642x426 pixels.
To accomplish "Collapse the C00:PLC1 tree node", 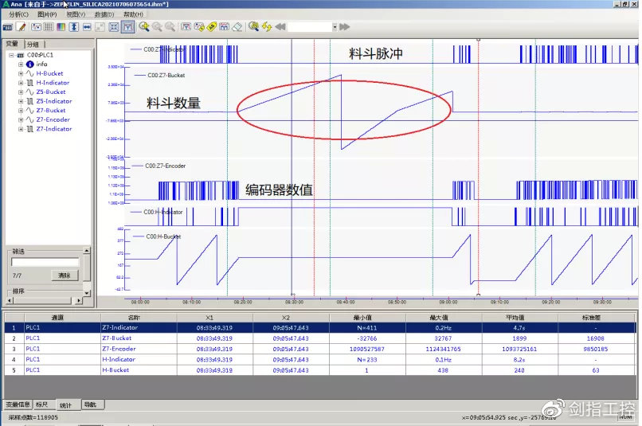I will 11,55.
